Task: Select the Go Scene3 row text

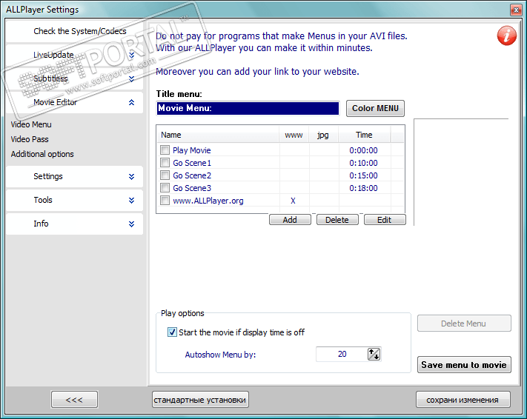Action: point(192,188)
